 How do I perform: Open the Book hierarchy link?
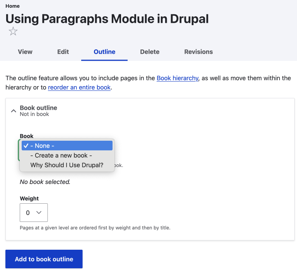click(x=178, y=78)
